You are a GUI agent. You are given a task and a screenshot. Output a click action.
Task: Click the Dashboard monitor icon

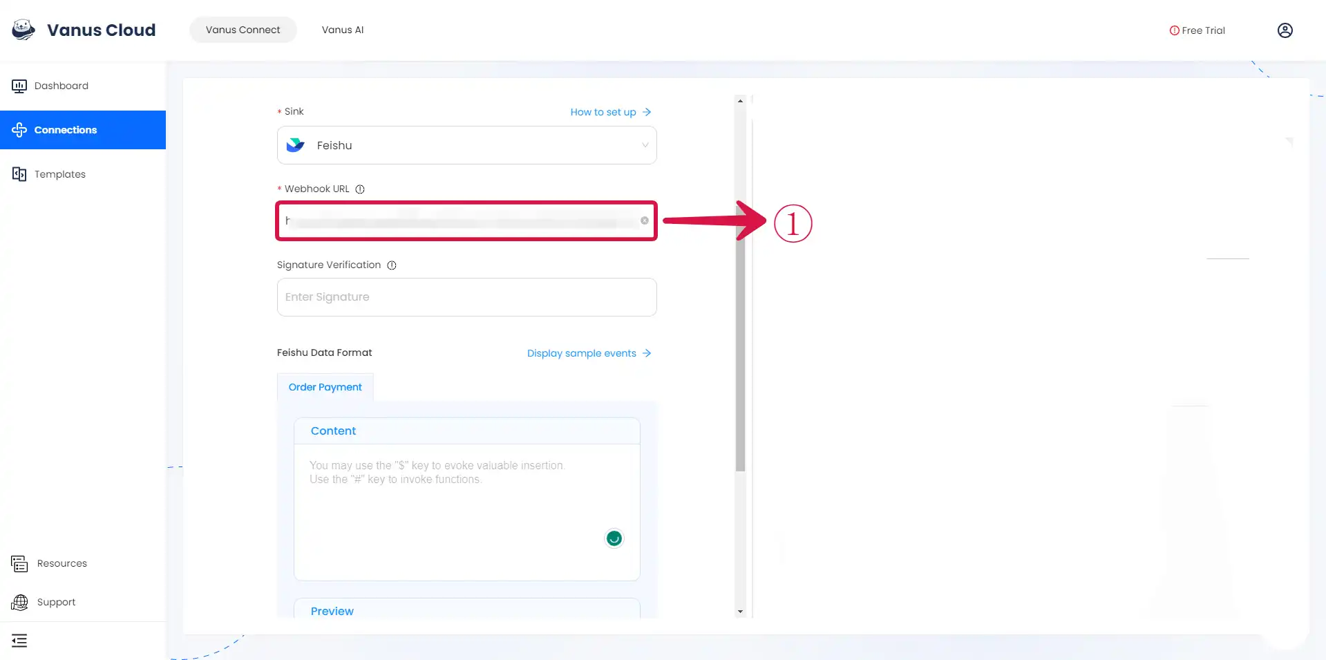click(x=19, y=86)
